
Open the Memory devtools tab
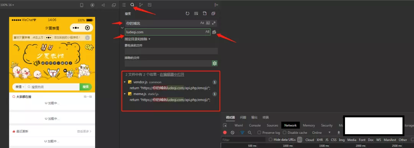[x=309, y=125]
